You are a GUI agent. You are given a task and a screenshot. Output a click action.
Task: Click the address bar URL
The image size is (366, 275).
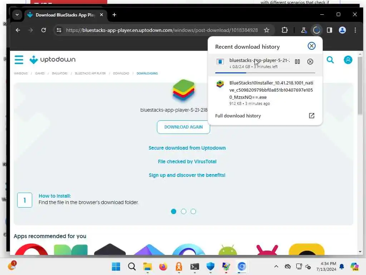click(x=162, y=30)
